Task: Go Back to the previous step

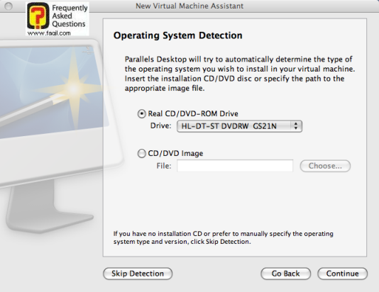Action: pos(286,274)
